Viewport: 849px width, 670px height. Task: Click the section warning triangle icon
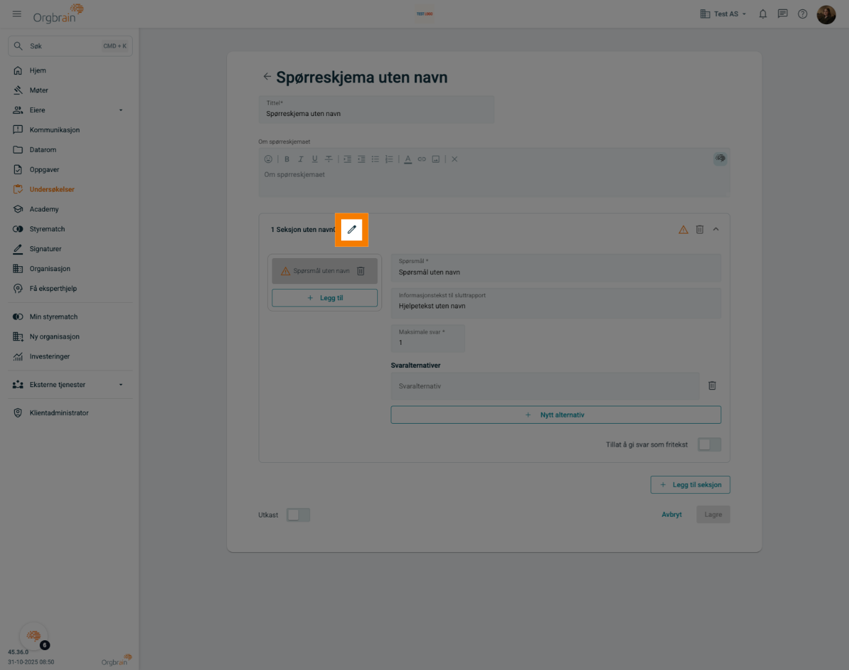pos(683,230)
